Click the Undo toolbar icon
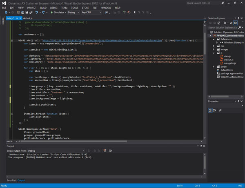The width and height of the screenshot is (245, 188). (x=37, y=12)
